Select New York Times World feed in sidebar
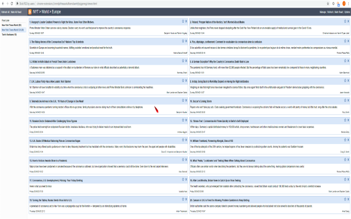Image resolution: width=351 pixels, height=219 pixels. pos(12,25)
